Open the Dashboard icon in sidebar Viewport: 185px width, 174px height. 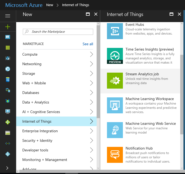(8, 37)
